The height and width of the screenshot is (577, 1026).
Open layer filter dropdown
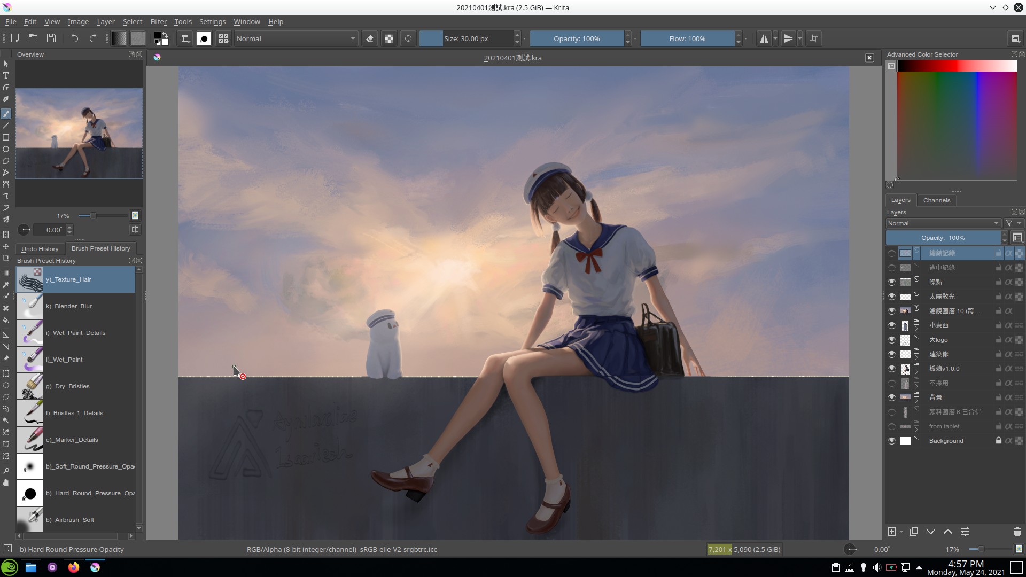tap(1013, 223)
